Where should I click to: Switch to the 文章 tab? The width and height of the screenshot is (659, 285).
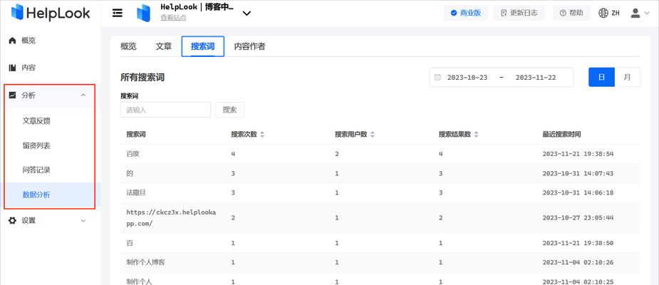click(164, 46)
